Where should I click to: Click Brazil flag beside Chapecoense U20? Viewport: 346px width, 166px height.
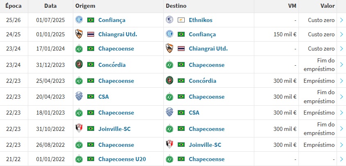[90, 159]
